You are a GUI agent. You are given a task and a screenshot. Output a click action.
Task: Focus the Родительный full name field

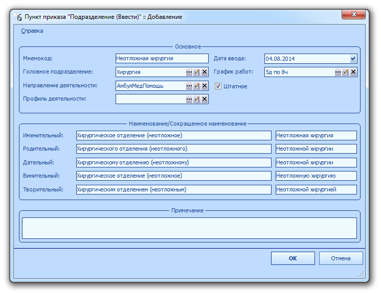(173, 149)
